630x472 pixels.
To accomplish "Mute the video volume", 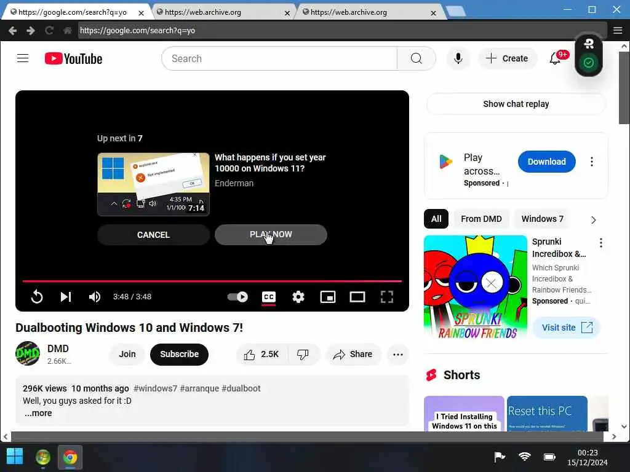I will 94,297.
